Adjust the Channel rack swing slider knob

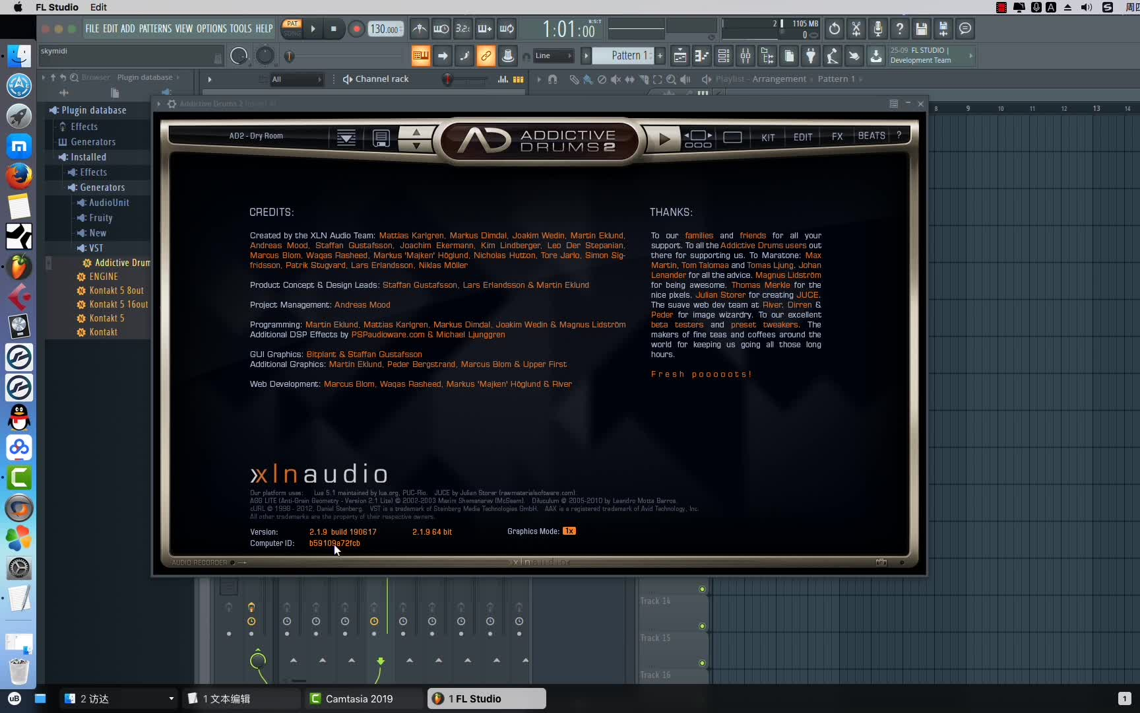[x=448, y=80]
